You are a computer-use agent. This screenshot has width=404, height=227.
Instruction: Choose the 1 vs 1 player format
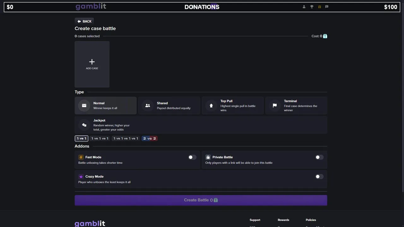81,138
